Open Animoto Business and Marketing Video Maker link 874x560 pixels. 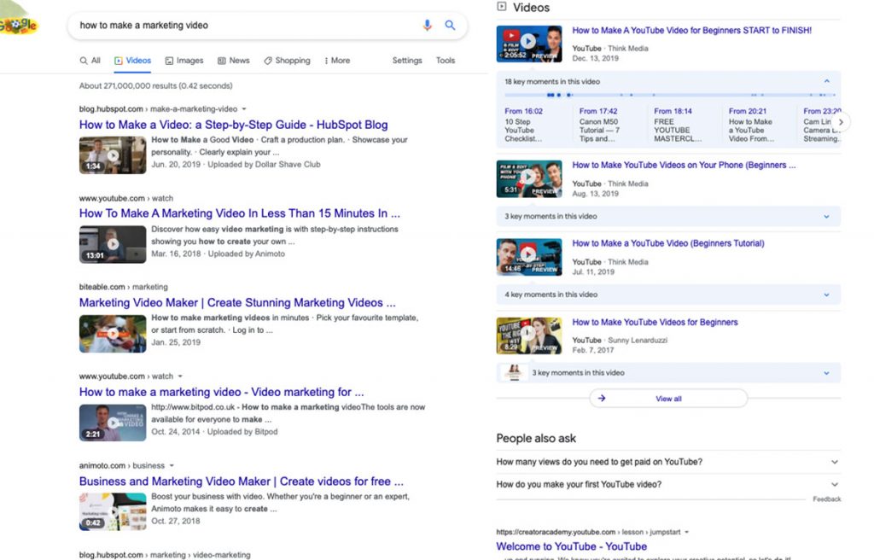pos(242,481)
